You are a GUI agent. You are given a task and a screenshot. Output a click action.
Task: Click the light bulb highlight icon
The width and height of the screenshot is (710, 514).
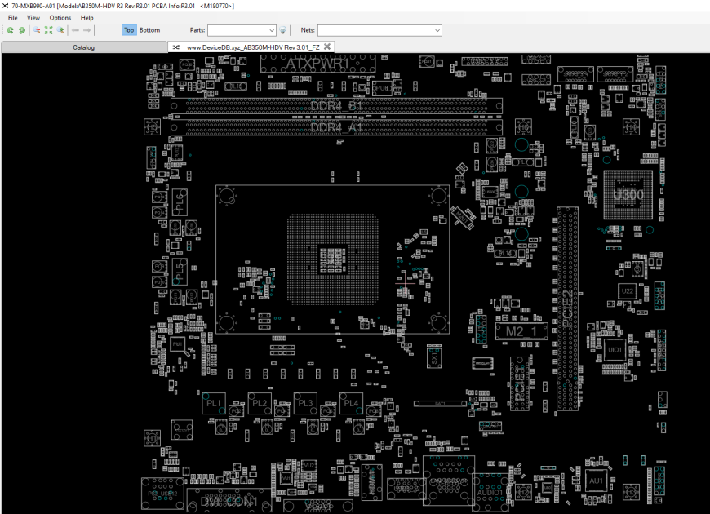282,30
